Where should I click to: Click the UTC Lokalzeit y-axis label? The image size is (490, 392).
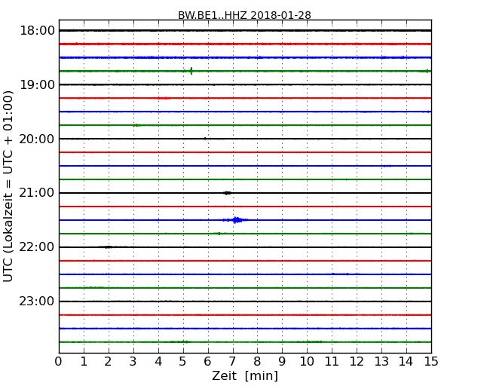click(8, 186)
